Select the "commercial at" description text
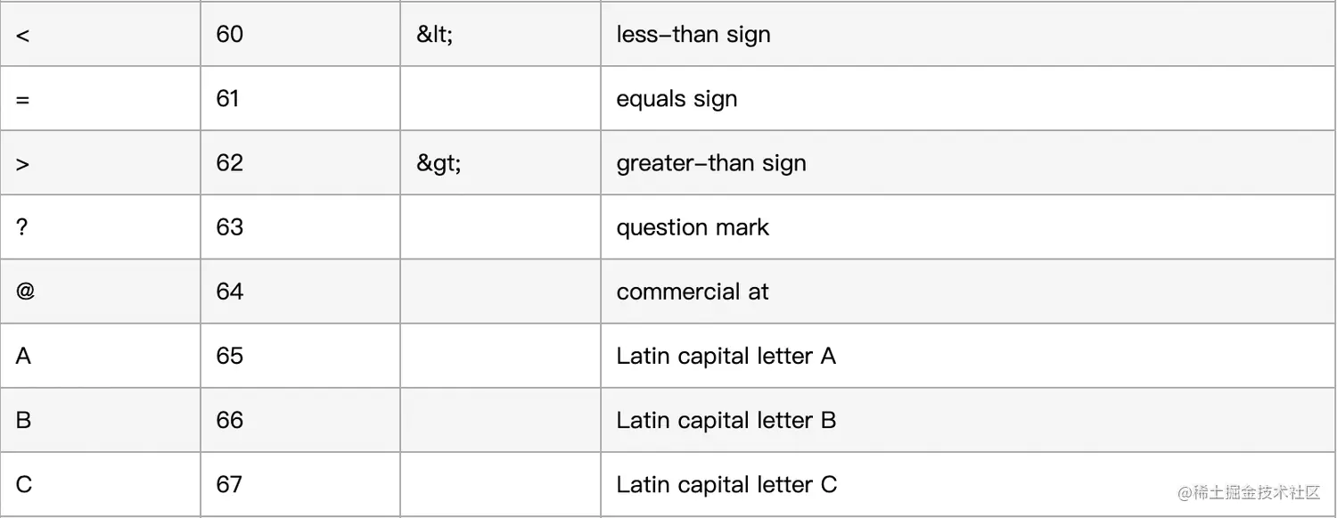 [693, 292]
